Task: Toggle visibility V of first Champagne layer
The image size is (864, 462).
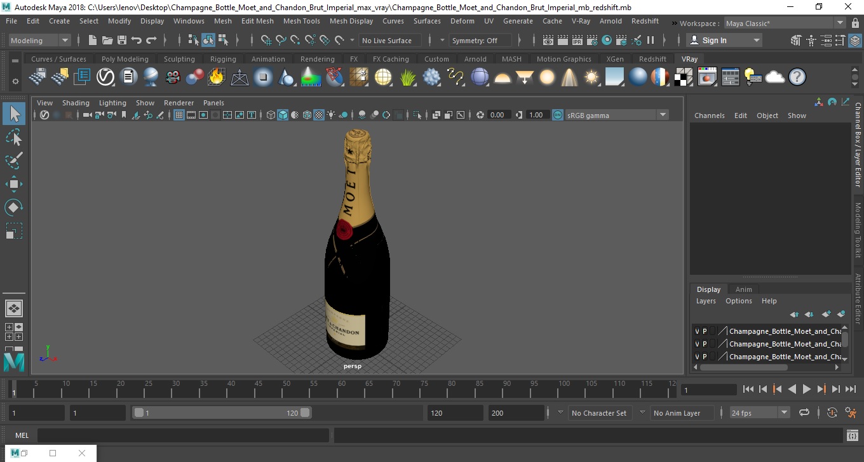Action: (697, 331)
